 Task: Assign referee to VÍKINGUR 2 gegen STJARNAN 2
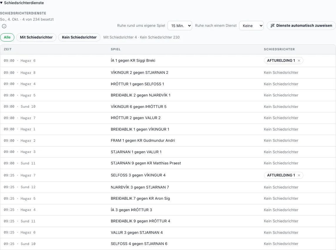(281, 73)
